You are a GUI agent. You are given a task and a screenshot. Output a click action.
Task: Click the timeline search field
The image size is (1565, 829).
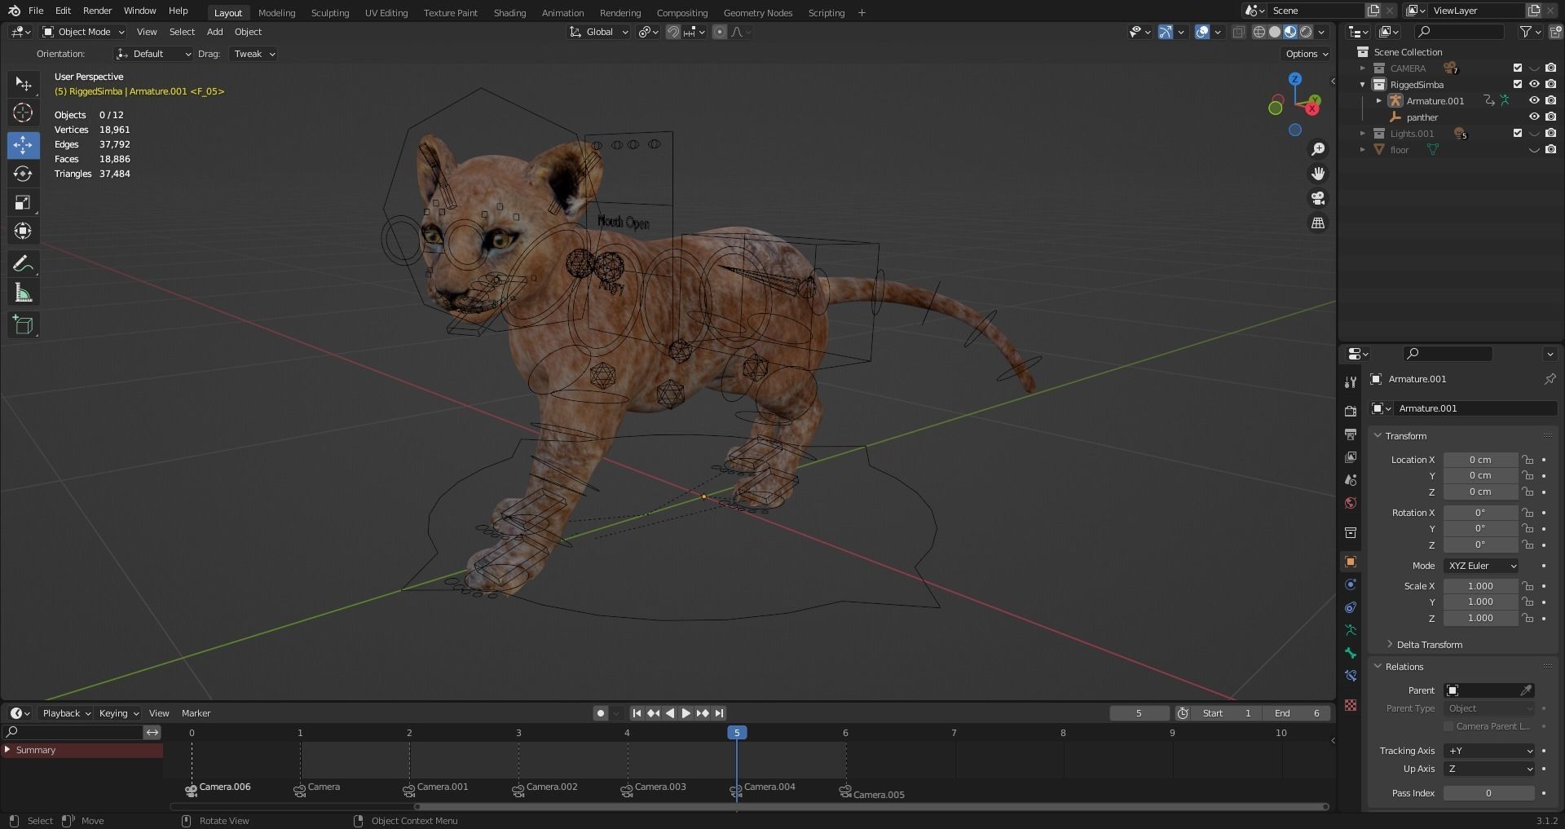73,732
